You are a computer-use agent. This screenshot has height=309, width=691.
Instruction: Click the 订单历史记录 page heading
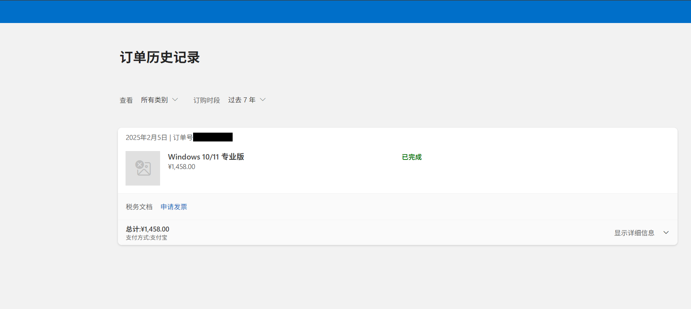[160, 58]
